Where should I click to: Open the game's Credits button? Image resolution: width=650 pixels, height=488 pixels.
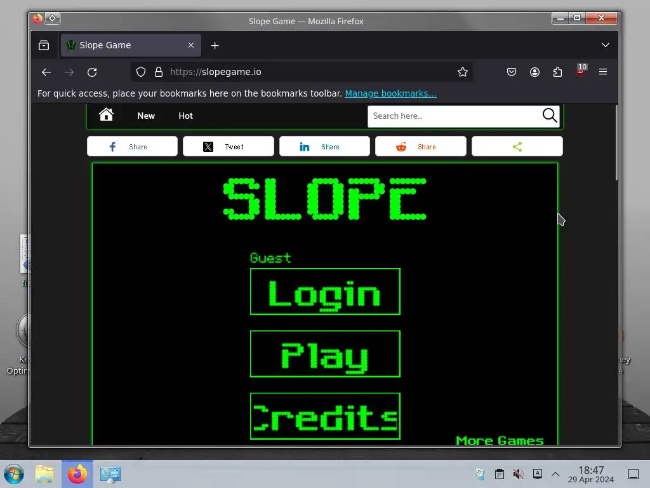(x=326, y=416)
